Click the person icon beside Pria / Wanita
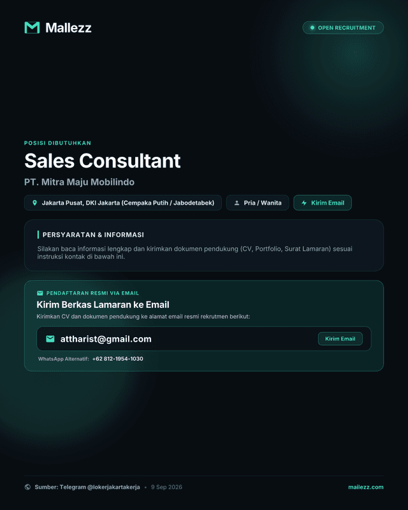 [x=237, y=203]
